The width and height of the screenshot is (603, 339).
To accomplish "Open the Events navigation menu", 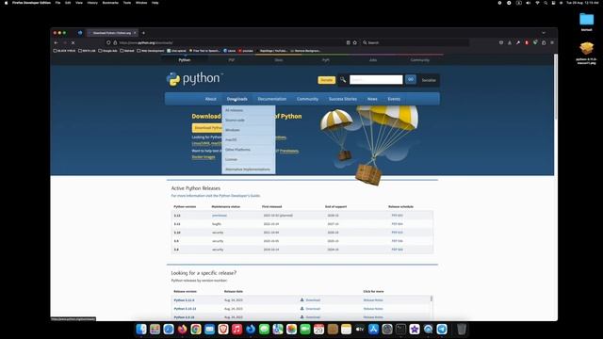I will point(394,99).
